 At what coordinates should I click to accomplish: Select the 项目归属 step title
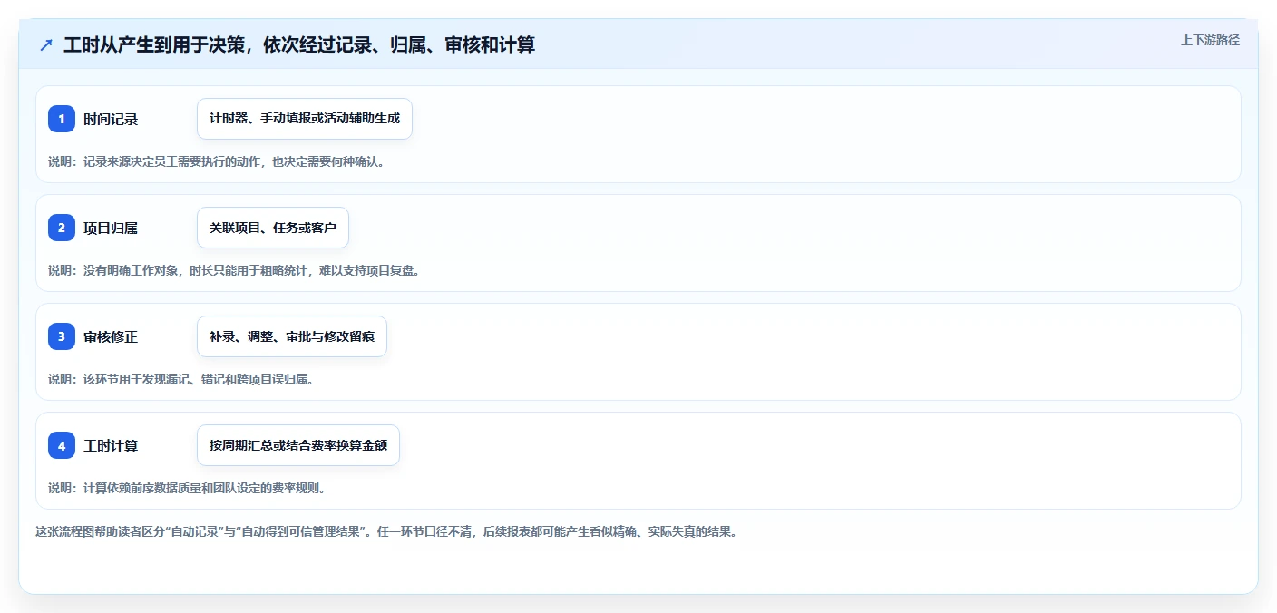tap(111, 228)
